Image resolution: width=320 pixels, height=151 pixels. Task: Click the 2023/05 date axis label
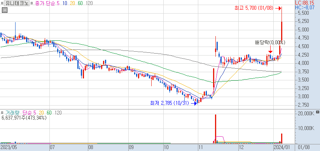tap(9, 147)
